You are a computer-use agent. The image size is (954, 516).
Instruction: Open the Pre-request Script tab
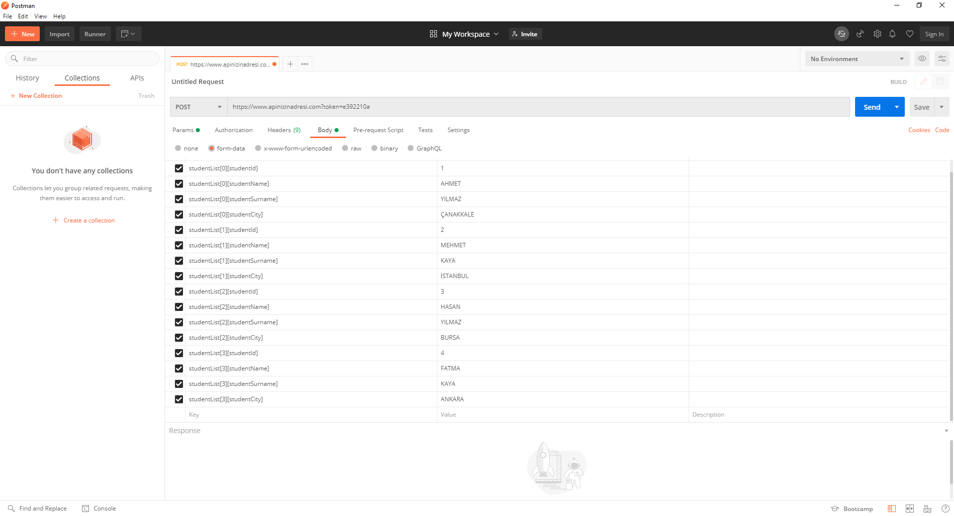click(378, 130)
